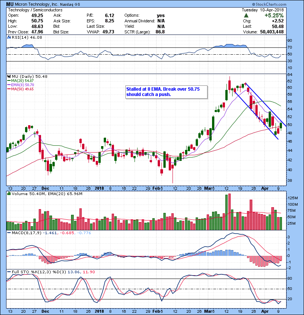Image resolution: width=304 pixels, height=315 pixels.
Task: Click the Last price 50.48 in header
Action: coord(278,26)
